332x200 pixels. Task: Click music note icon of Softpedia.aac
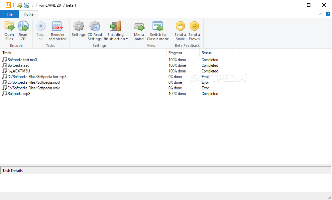[4, 65]
